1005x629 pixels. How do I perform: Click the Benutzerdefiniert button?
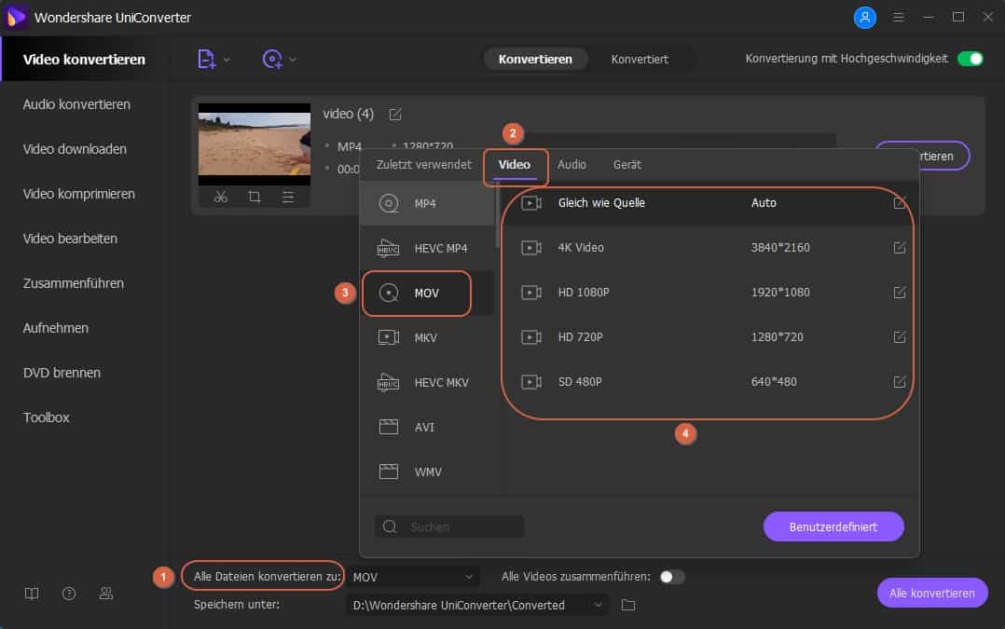pos(833,526)
